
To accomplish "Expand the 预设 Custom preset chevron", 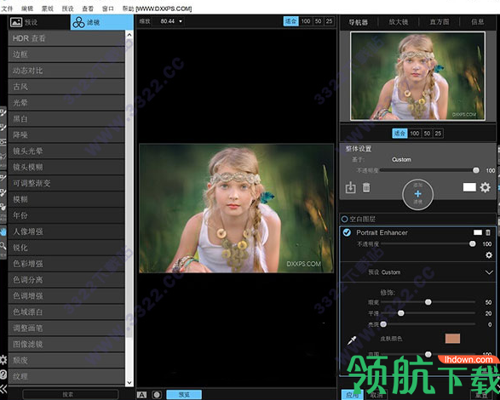I will (x=489, y=272).
